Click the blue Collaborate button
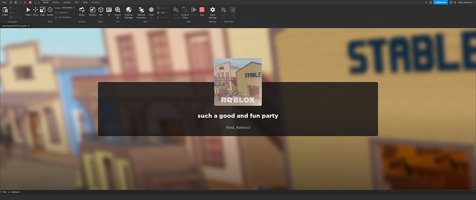The image size is (476, 200). (440, 2)
